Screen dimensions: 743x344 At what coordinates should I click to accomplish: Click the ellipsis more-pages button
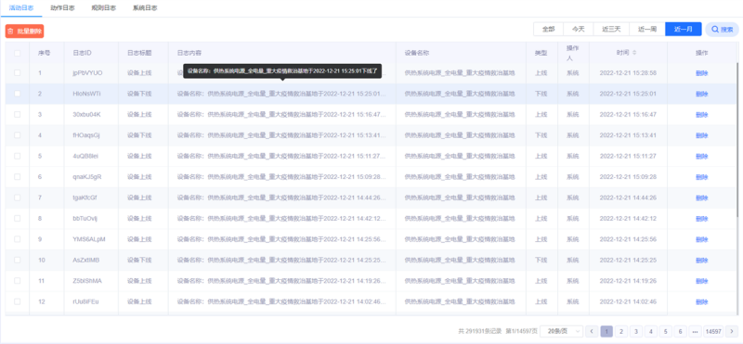click(695, 331)
